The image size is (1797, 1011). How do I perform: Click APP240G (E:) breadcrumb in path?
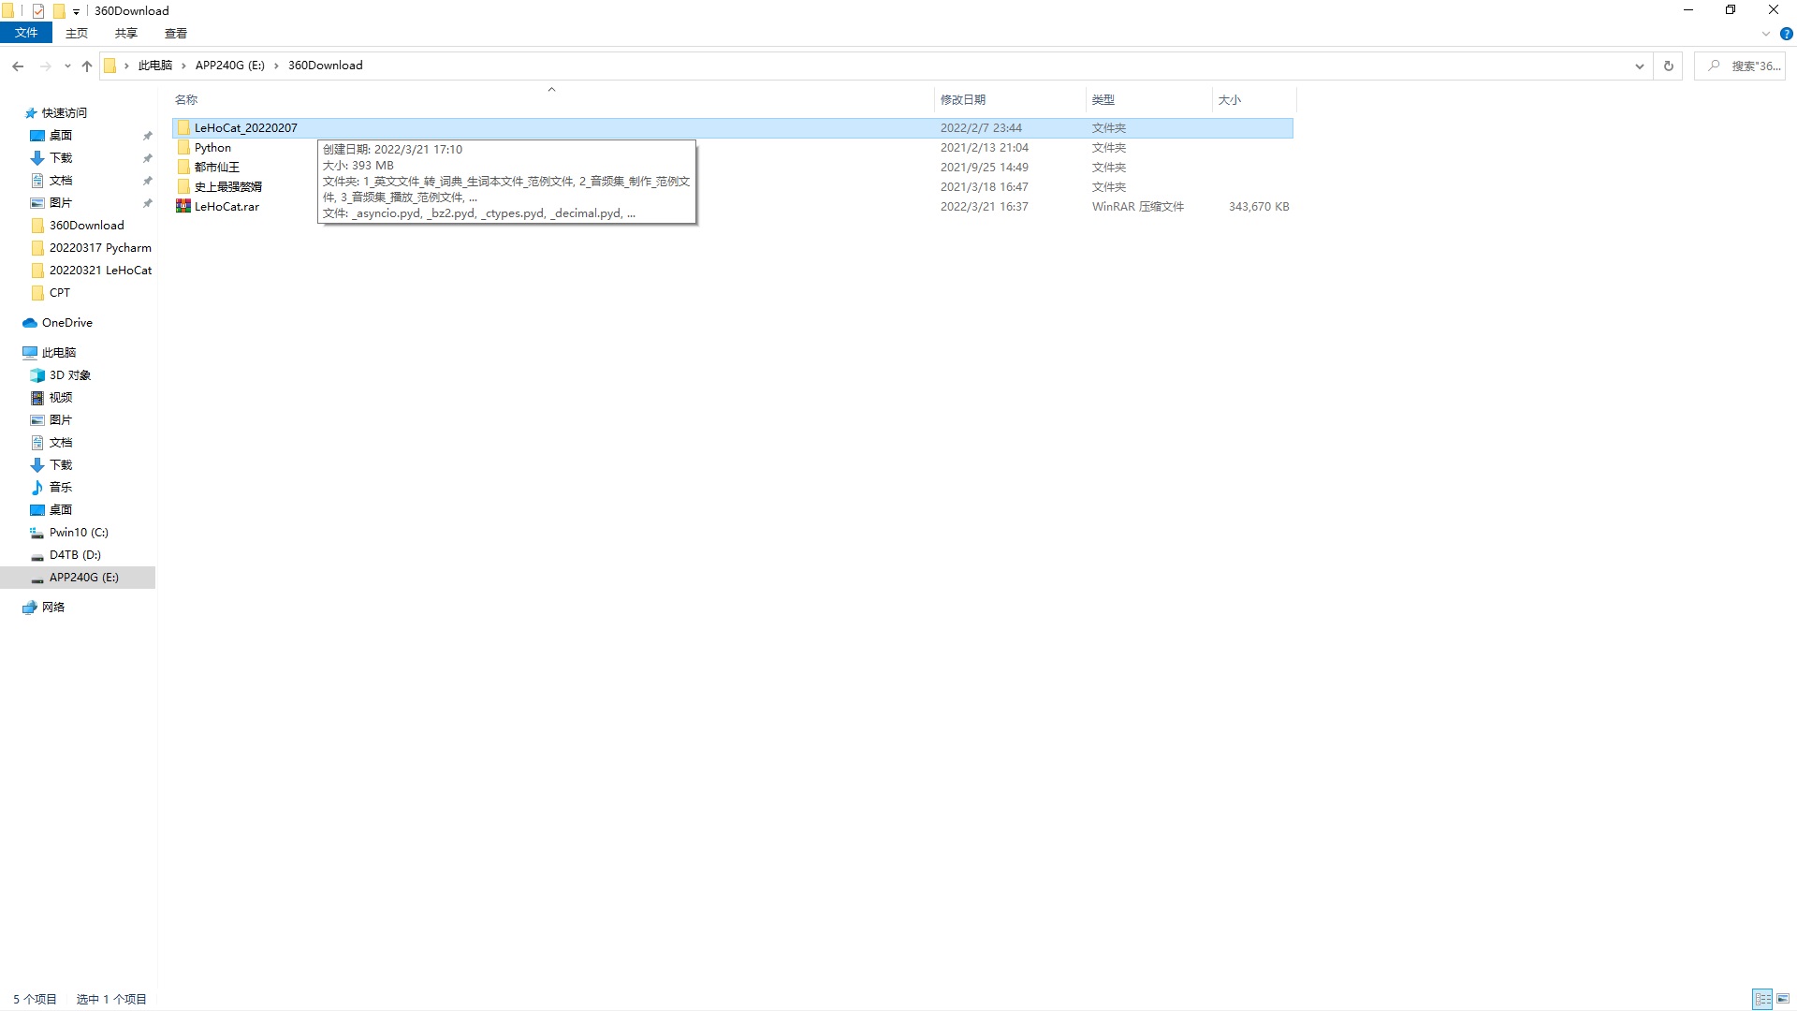[x=229, y=66]
